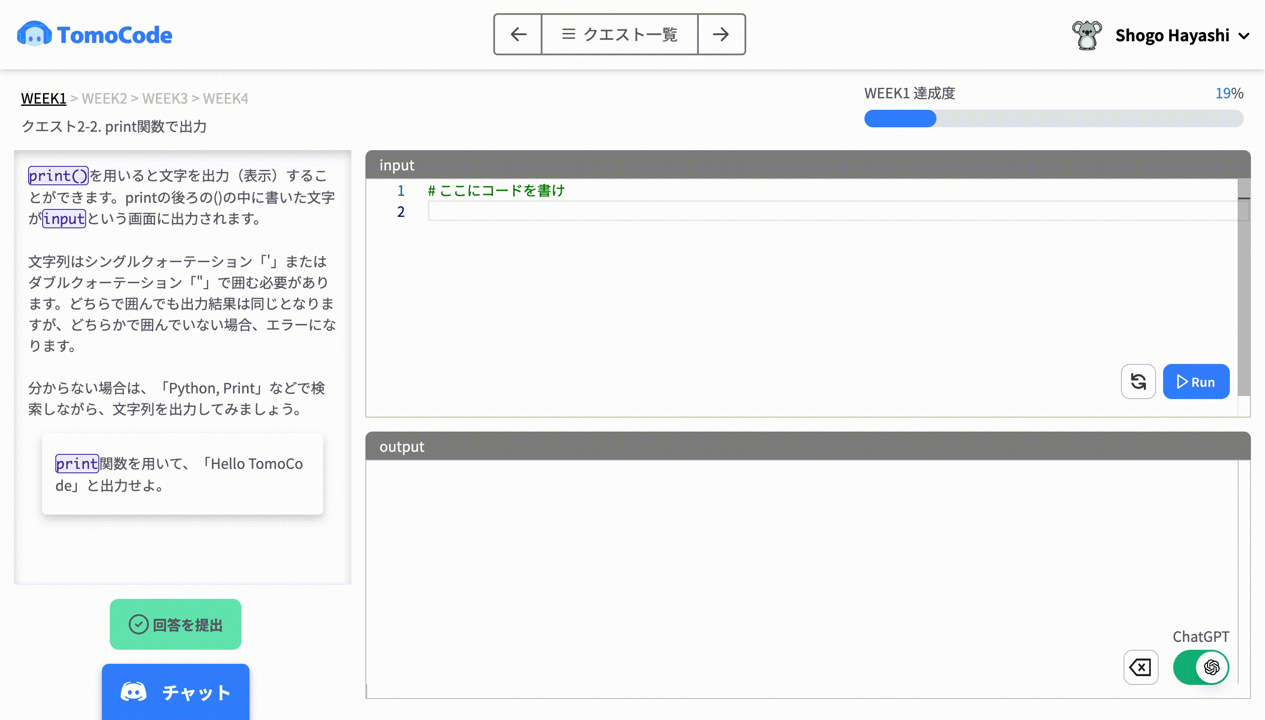
Task: Run the code with Run button
Action: pos(1195,382)
